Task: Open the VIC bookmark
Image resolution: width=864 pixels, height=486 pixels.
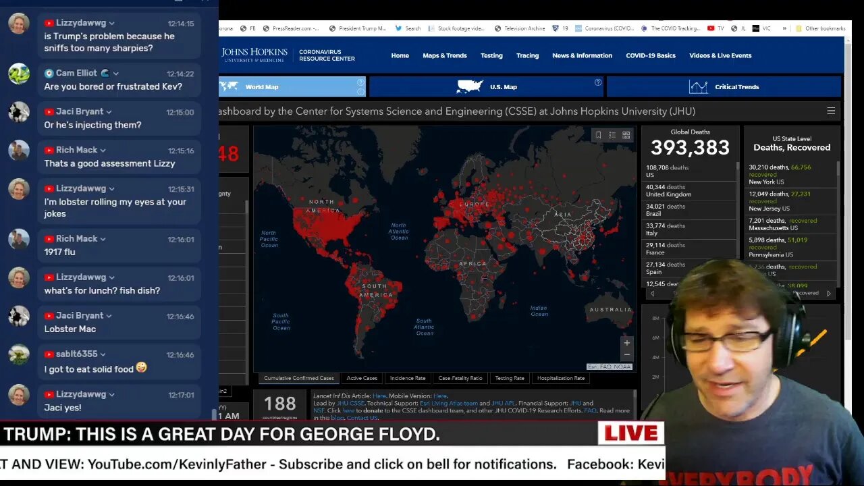Action: pos(761,28)
